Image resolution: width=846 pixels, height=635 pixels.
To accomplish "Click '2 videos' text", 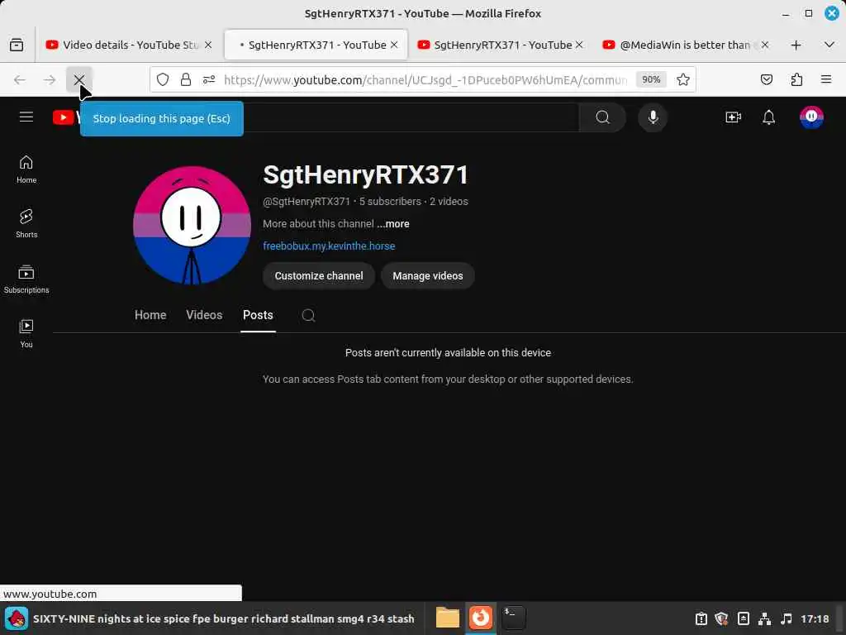I will click(449, 202).
